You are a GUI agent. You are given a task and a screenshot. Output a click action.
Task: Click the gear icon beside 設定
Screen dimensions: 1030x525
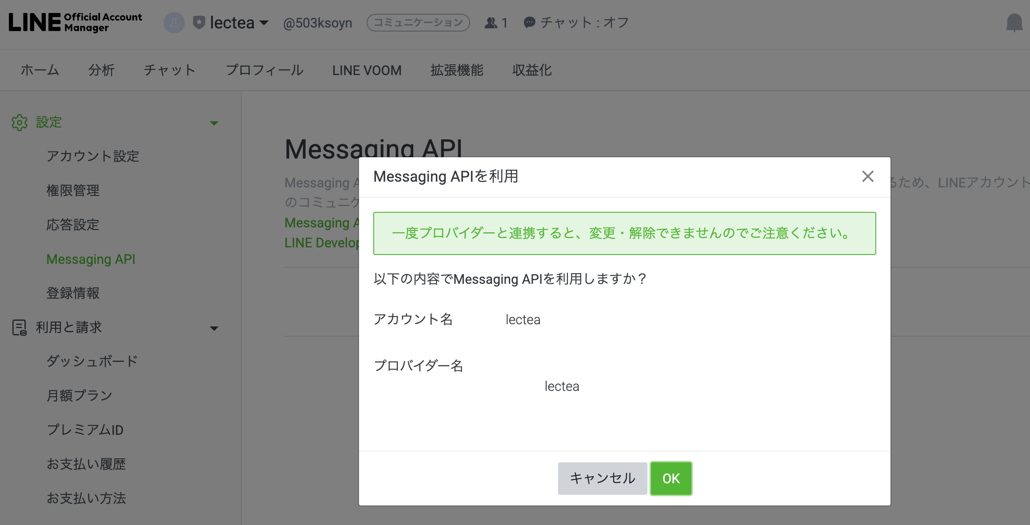pos(20,123)
